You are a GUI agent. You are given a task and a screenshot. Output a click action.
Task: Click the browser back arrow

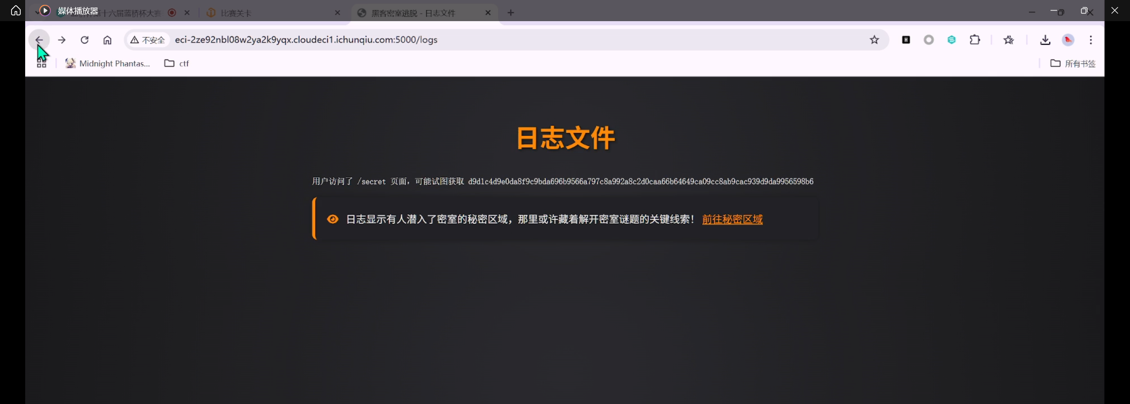tap(39, 40)
